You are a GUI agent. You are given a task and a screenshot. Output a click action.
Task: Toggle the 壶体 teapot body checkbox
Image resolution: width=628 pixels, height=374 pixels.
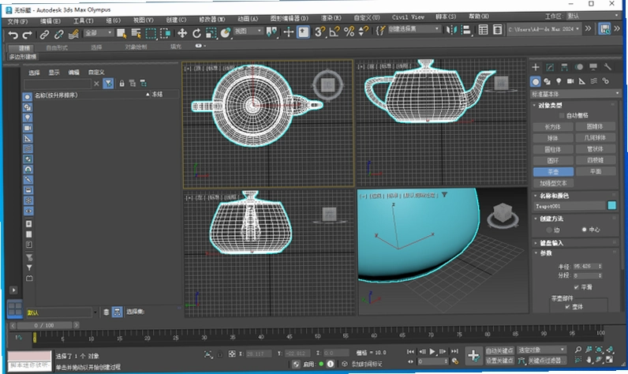[567, 307]
